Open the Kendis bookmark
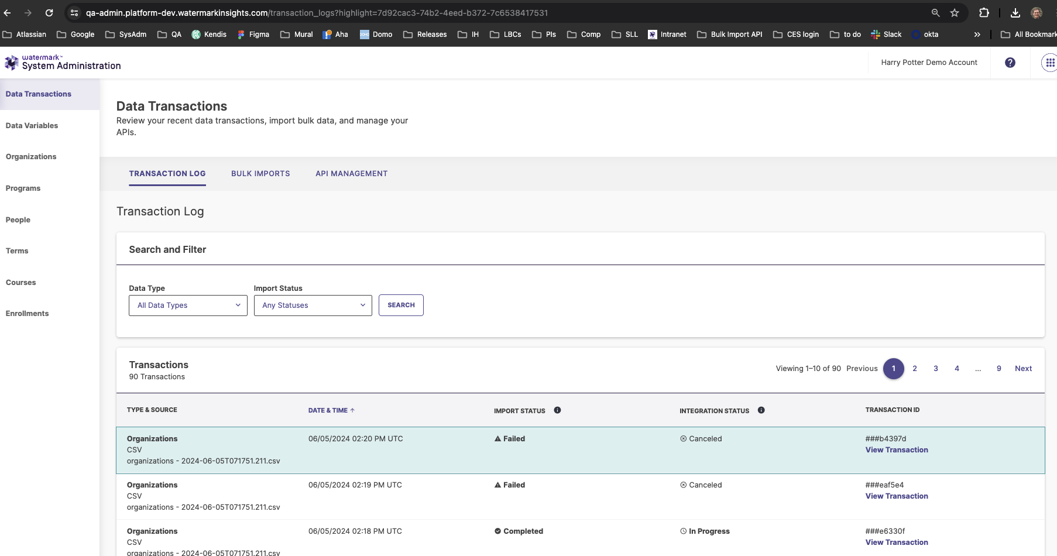 [x=209, y=35]
